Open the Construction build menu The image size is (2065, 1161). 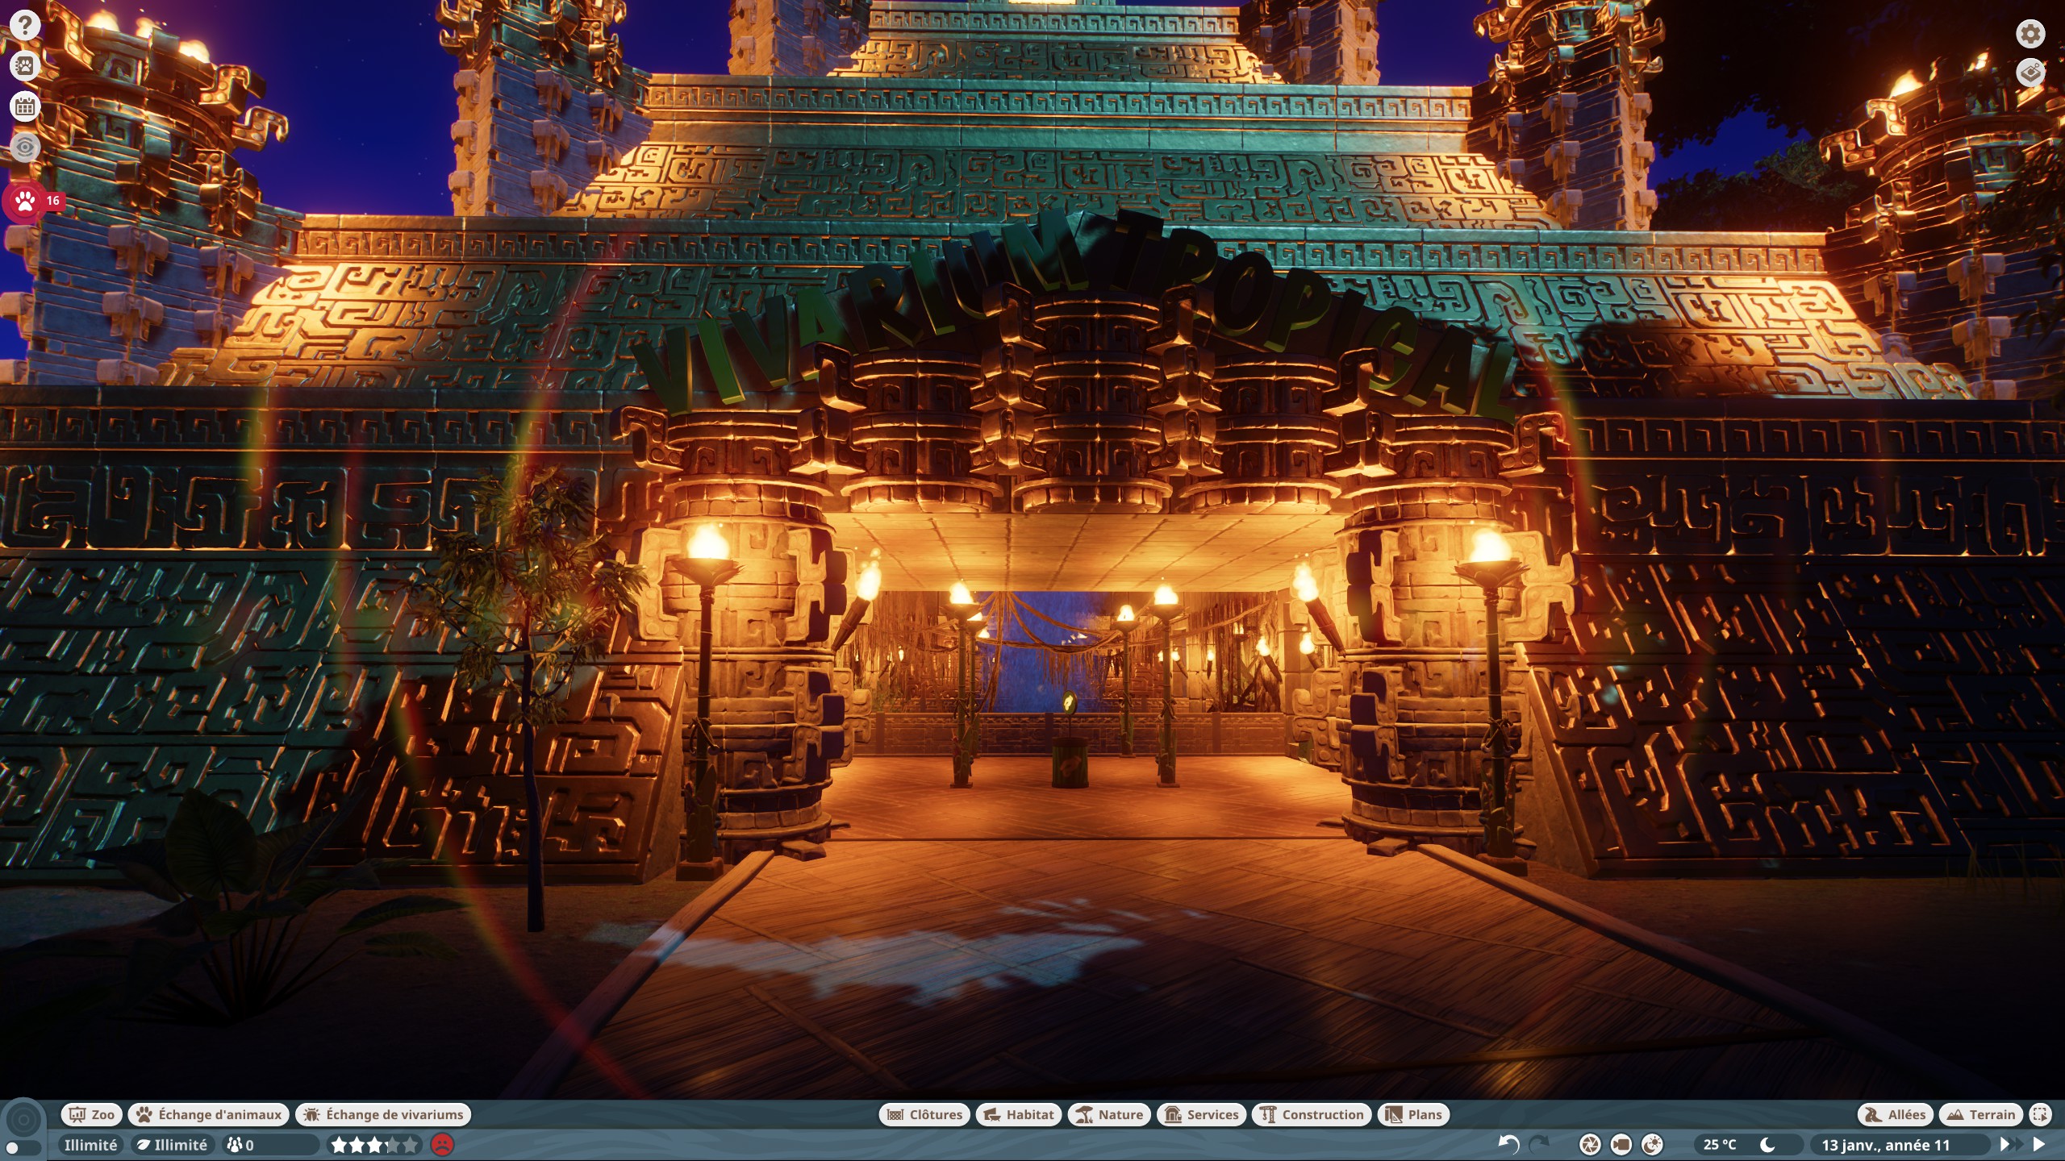1312,1114
